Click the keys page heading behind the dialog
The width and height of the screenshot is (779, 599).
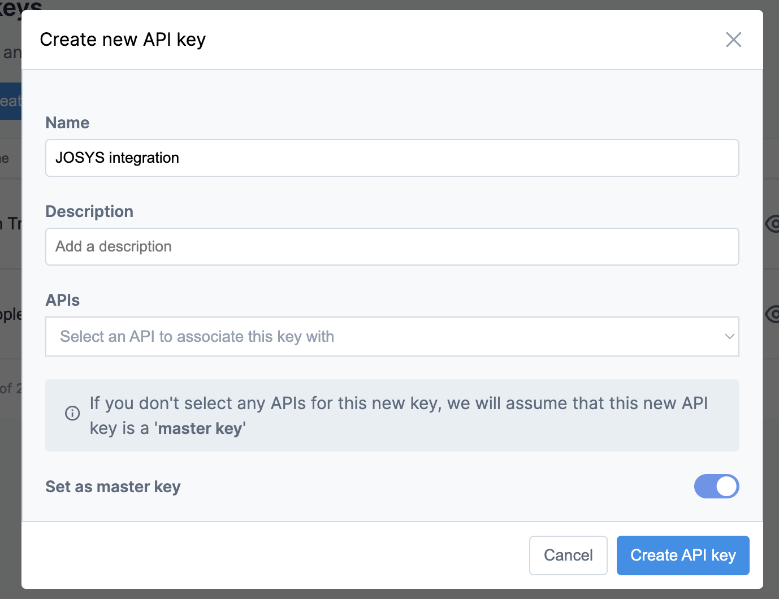coord(20,6)
